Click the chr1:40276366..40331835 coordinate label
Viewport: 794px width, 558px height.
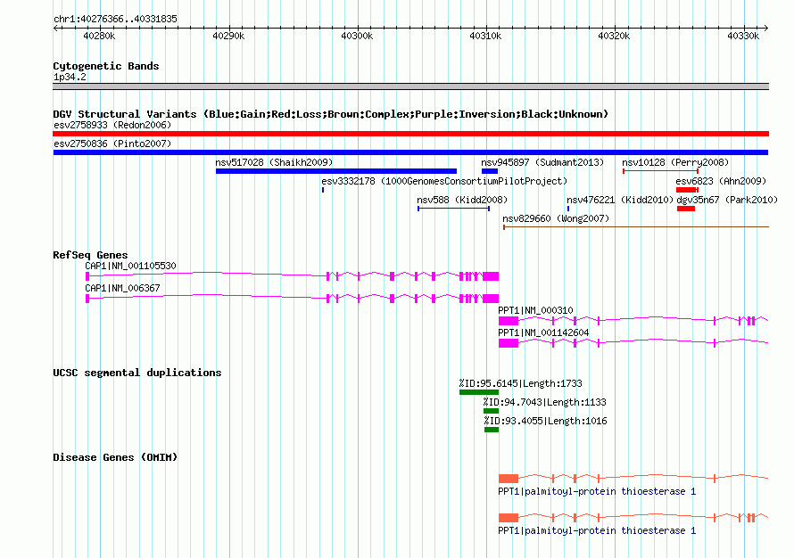(x=115, y=19)
